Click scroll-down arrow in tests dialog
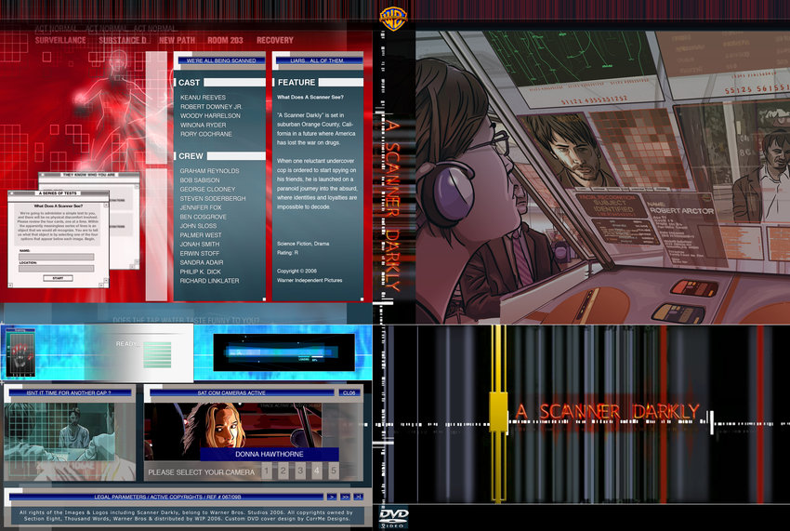 106,280
